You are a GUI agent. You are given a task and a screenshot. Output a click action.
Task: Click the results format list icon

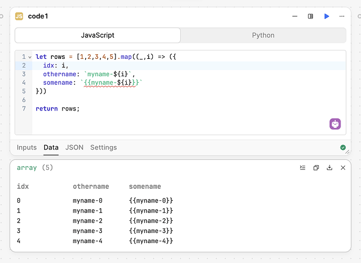click(303, 168)
